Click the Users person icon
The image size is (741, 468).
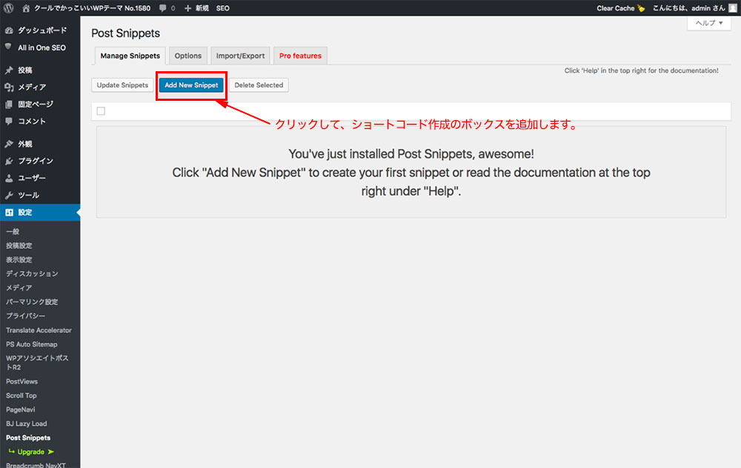point(9,178)
